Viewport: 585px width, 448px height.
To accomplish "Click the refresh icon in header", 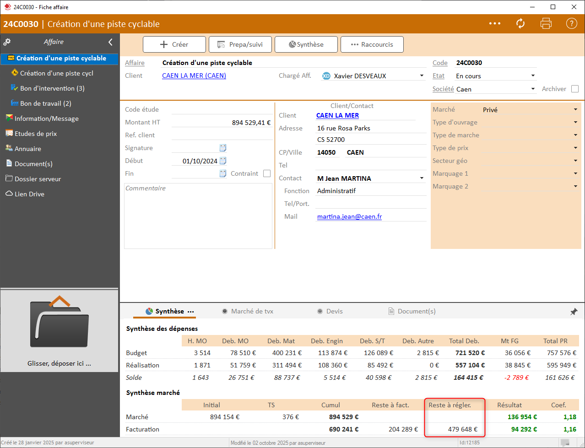I will pyautogui.click(x=520, y=24).
